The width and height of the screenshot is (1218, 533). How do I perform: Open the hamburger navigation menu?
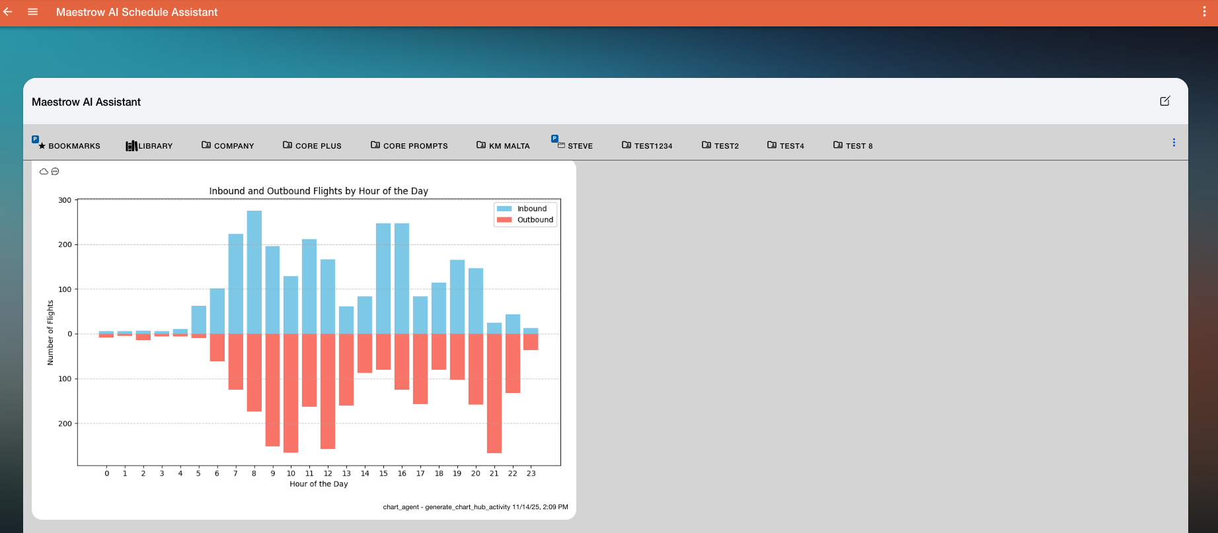coord(32,12)
